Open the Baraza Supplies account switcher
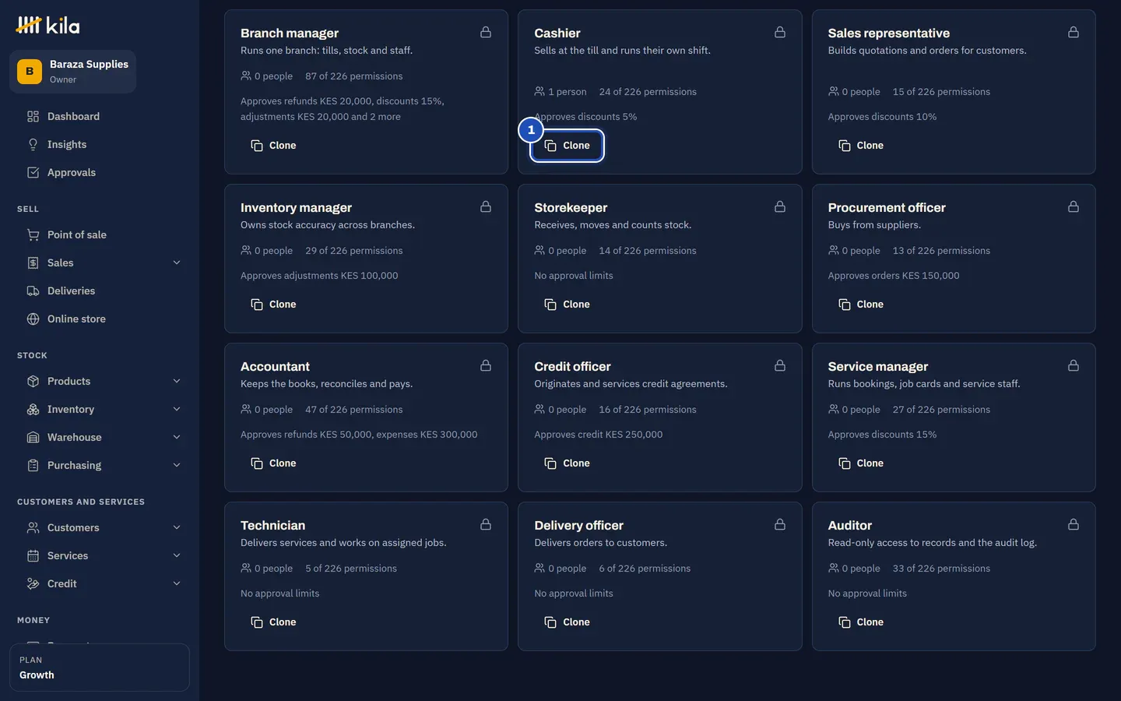The image size is (1121, 701). 73,72
